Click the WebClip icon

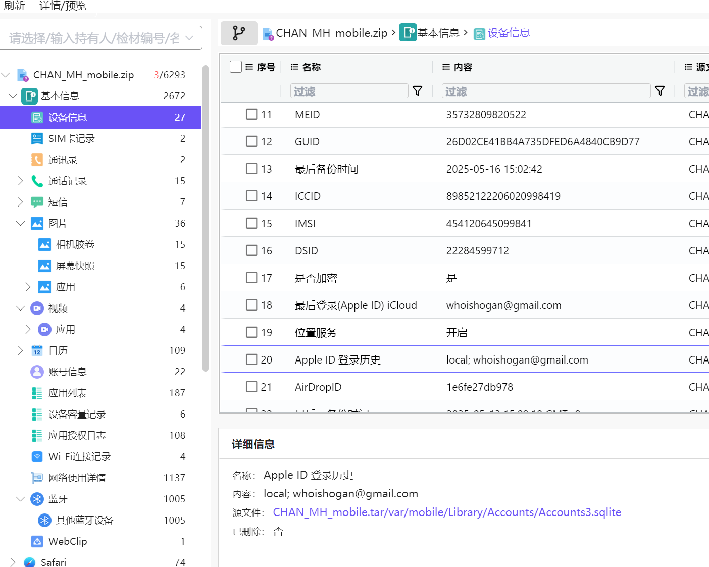(37, 541)
